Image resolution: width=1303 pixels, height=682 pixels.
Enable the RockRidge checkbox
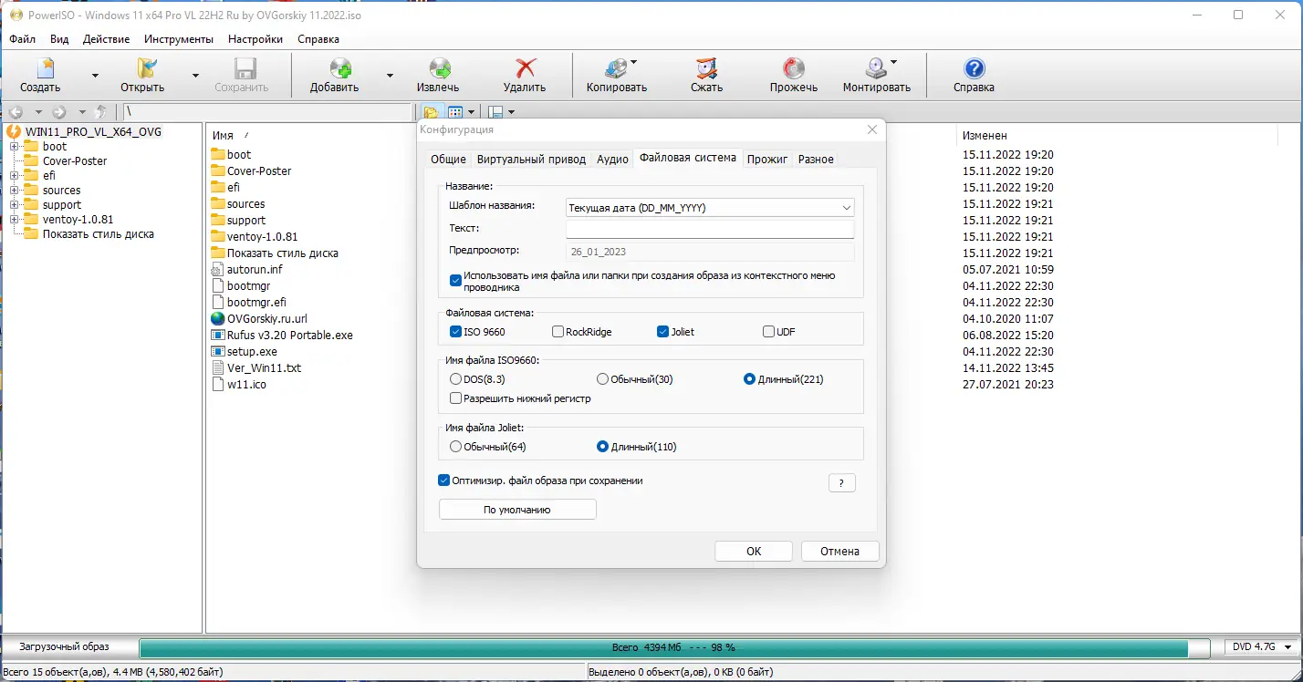point(558,332)
